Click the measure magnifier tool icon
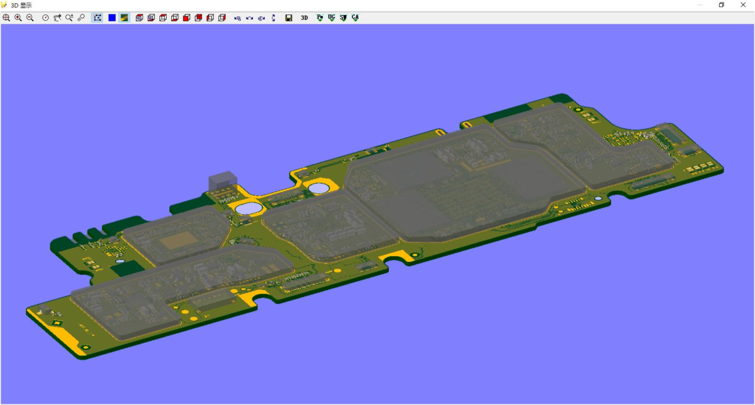The image size is (755, 405). [81, 18]
